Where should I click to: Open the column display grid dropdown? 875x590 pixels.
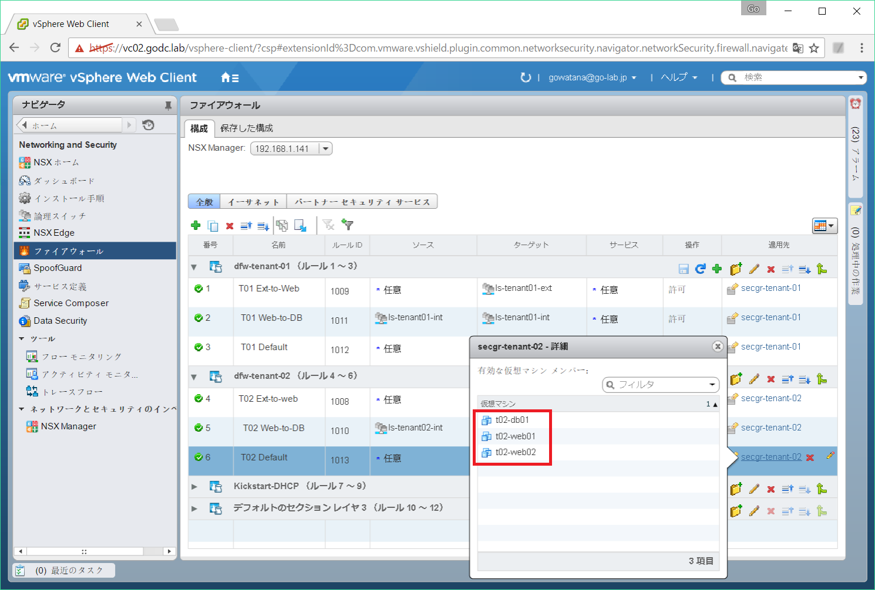pos(824,226)
